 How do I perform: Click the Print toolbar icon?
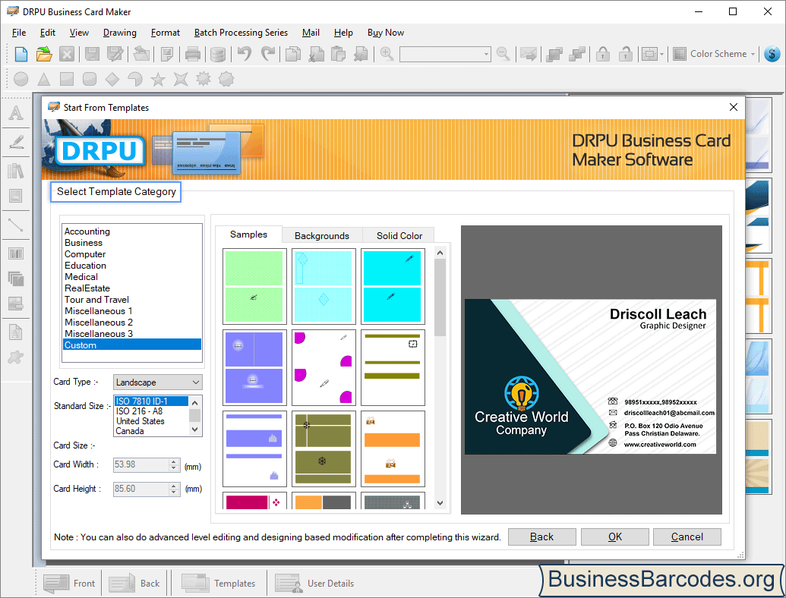click(x=192, y=54)
